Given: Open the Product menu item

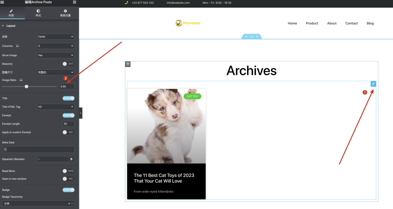Looking at the screenshot, I should tap(312, 23).
